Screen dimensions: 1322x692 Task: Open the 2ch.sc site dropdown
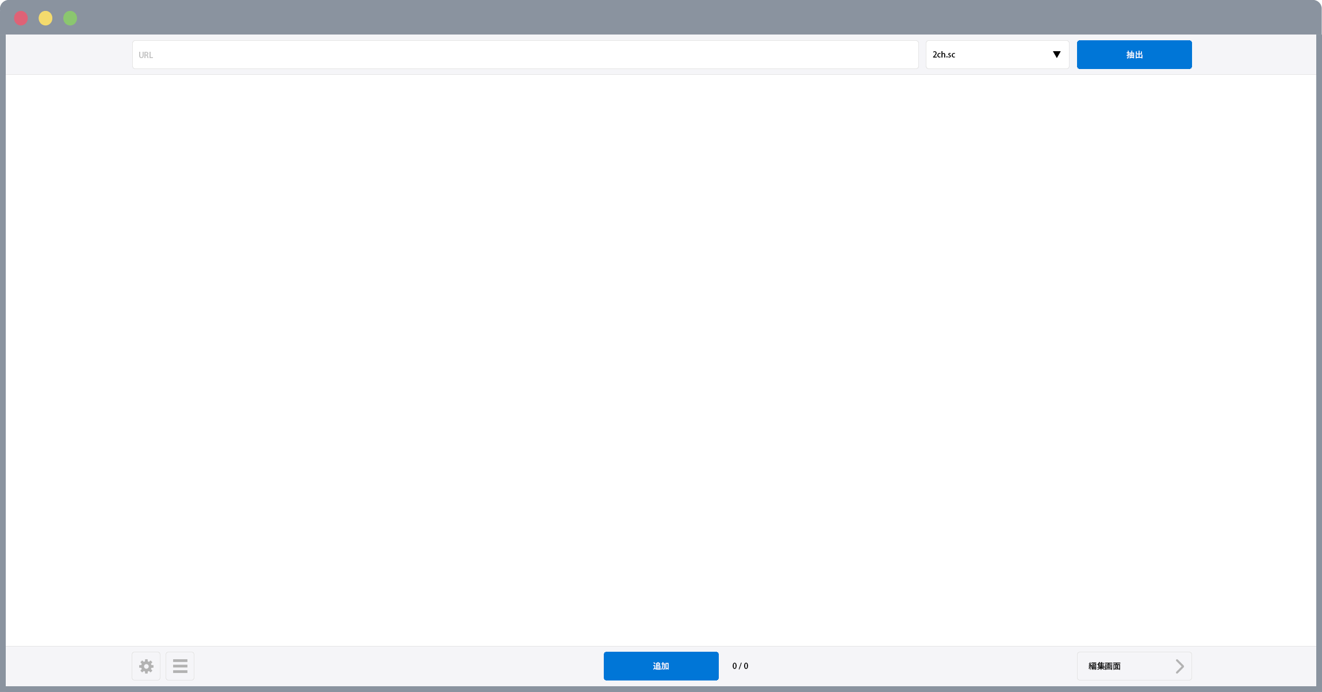point(997,55)
